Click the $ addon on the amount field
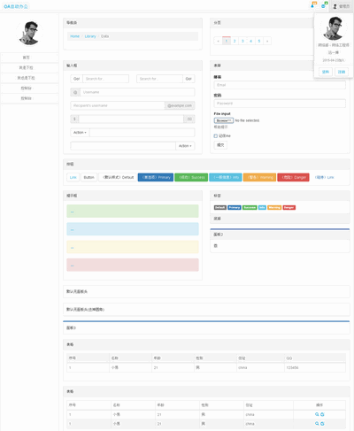The height and width of the screenshot is (431, 354). point(74,119)
